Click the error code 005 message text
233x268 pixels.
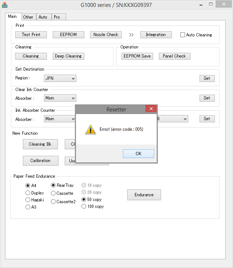[x=121, y=129]
